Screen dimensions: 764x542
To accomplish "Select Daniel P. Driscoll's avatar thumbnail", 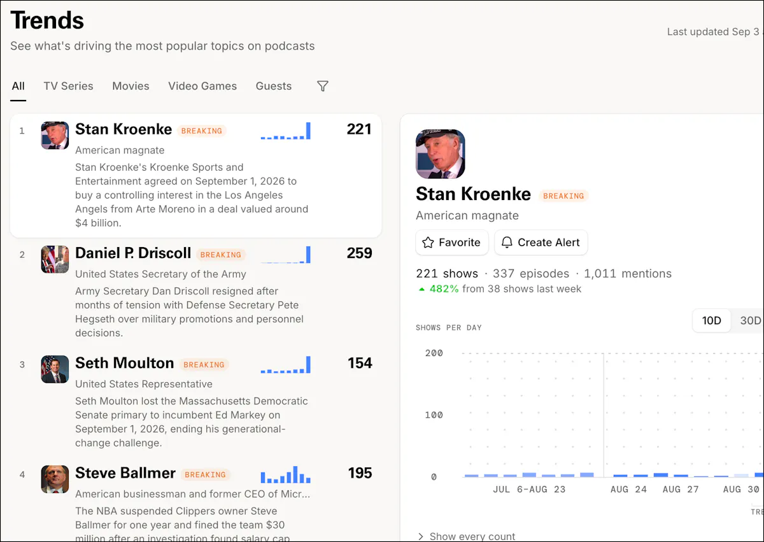I will coord(55,259).
